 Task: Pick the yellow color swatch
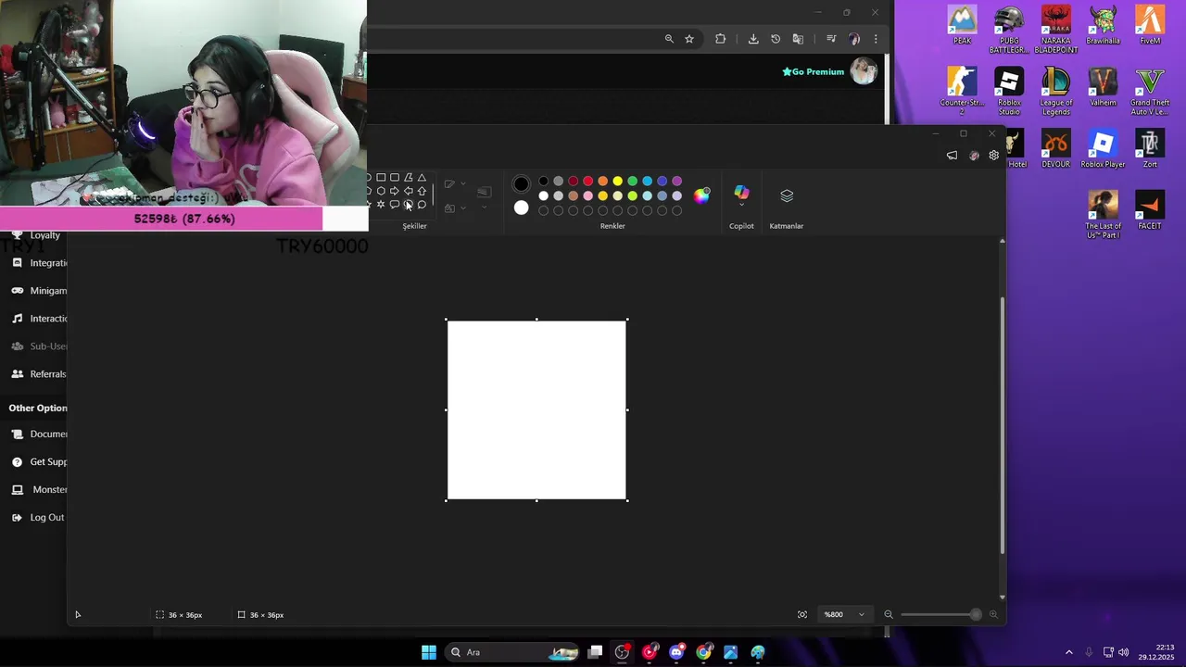click(x=618, y=181)
